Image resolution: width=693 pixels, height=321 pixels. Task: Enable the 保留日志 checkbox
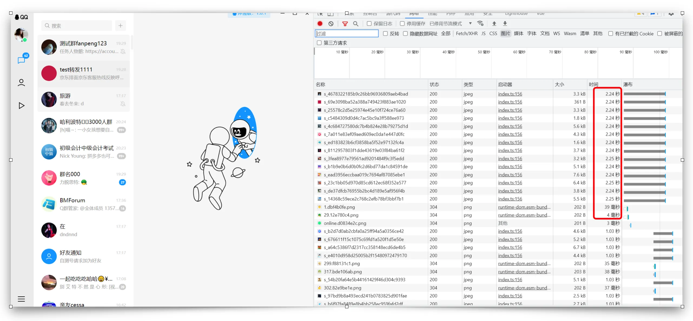tap(369, 24)
